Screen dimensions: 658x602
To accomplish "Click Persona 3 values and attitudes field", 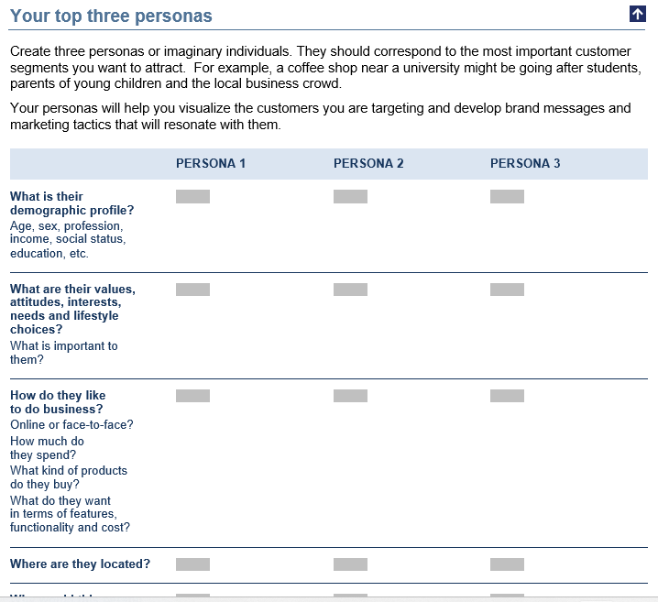I will [x=507, y=290].
